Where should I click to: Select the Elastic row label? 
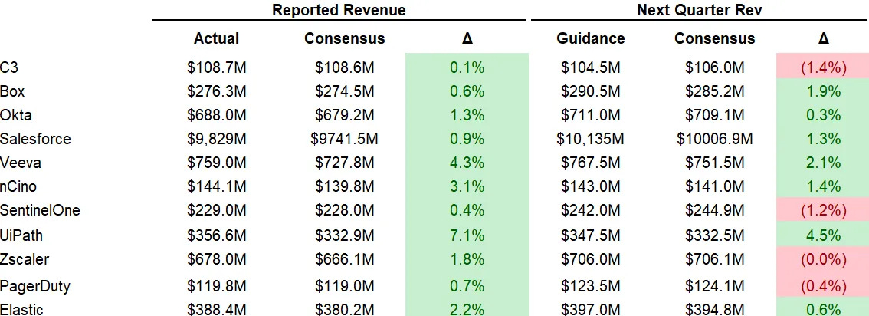(x=21, y=309)
